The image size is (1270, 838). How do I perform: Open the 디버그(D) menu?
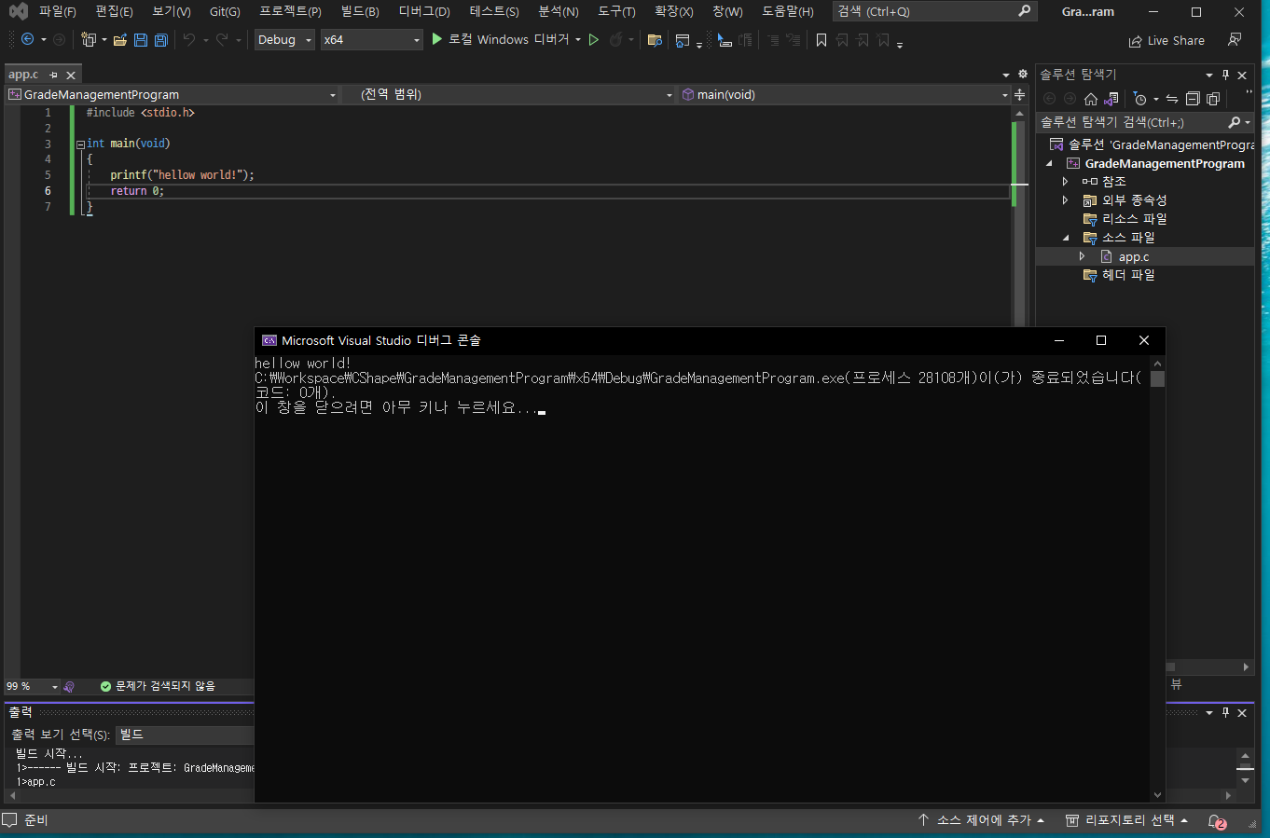pos(424,11)
